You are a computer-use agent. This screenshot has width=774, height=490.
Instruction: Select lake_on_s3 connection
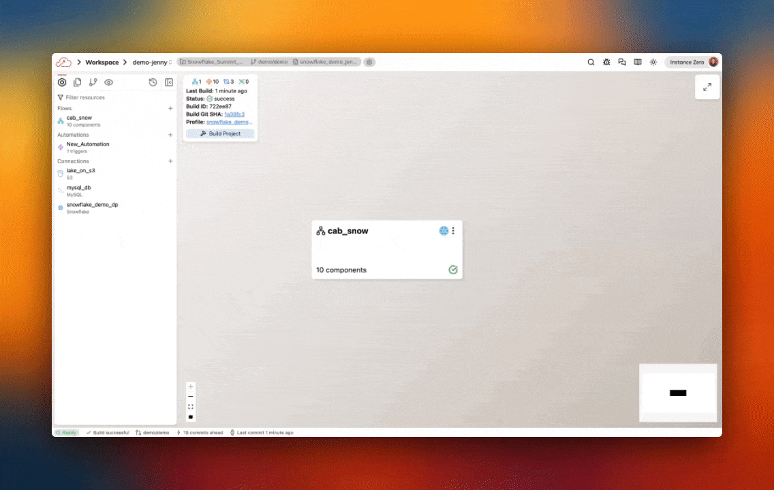click(115, 174)
